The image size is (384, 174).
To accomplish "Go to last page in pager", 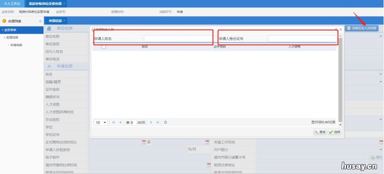I will tap(158, 122).
